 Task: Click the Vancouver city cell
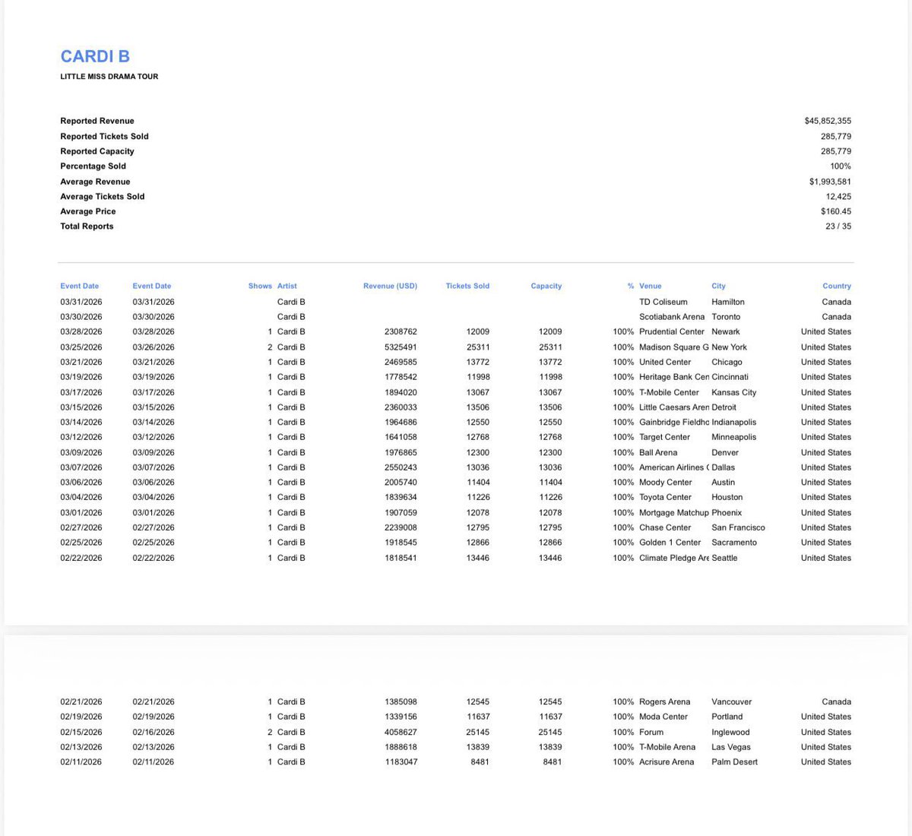click(732, 701)
